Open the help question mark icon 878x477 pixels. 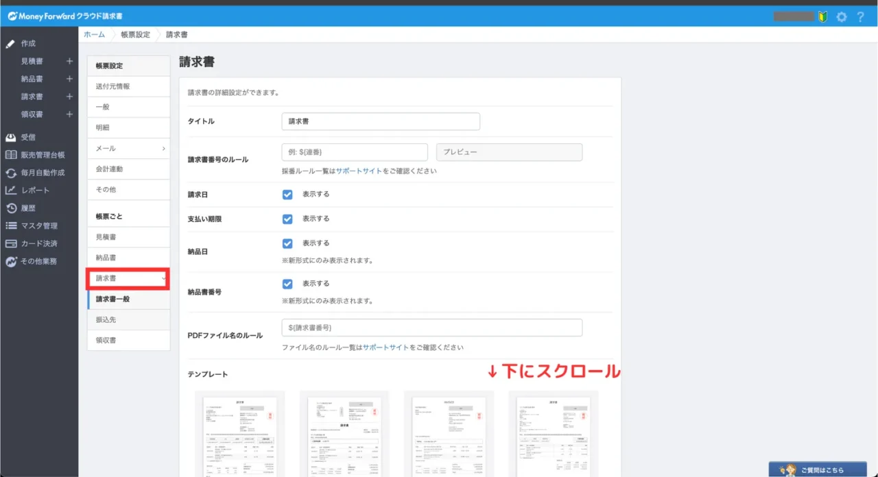tap(861, 16)
